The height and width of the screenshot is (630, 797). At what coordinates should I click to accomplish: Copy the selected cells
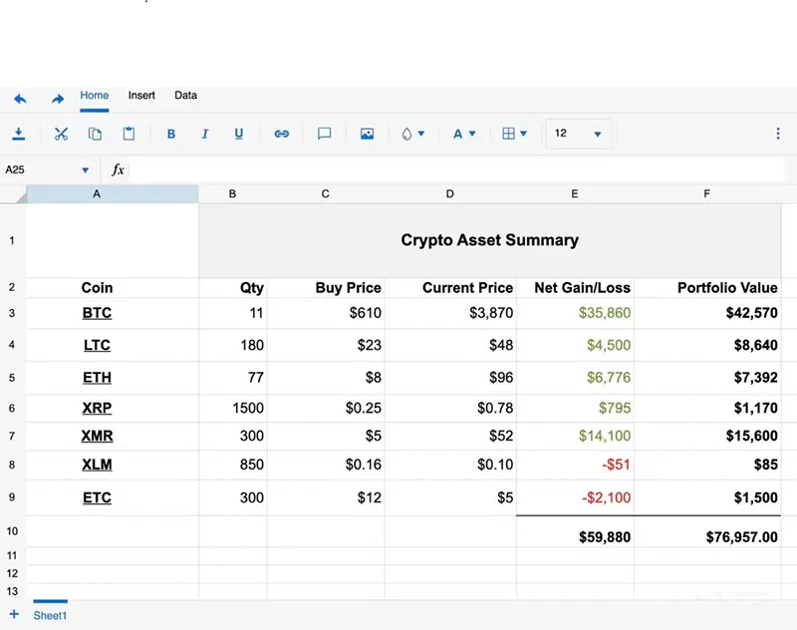pyautogui.click(x=95, y=134)
